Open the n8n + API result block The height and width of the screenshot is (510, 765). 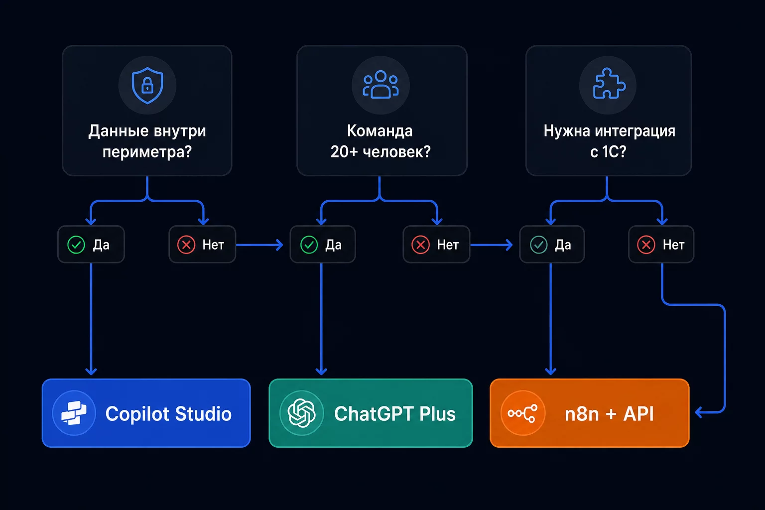(590, 413)
